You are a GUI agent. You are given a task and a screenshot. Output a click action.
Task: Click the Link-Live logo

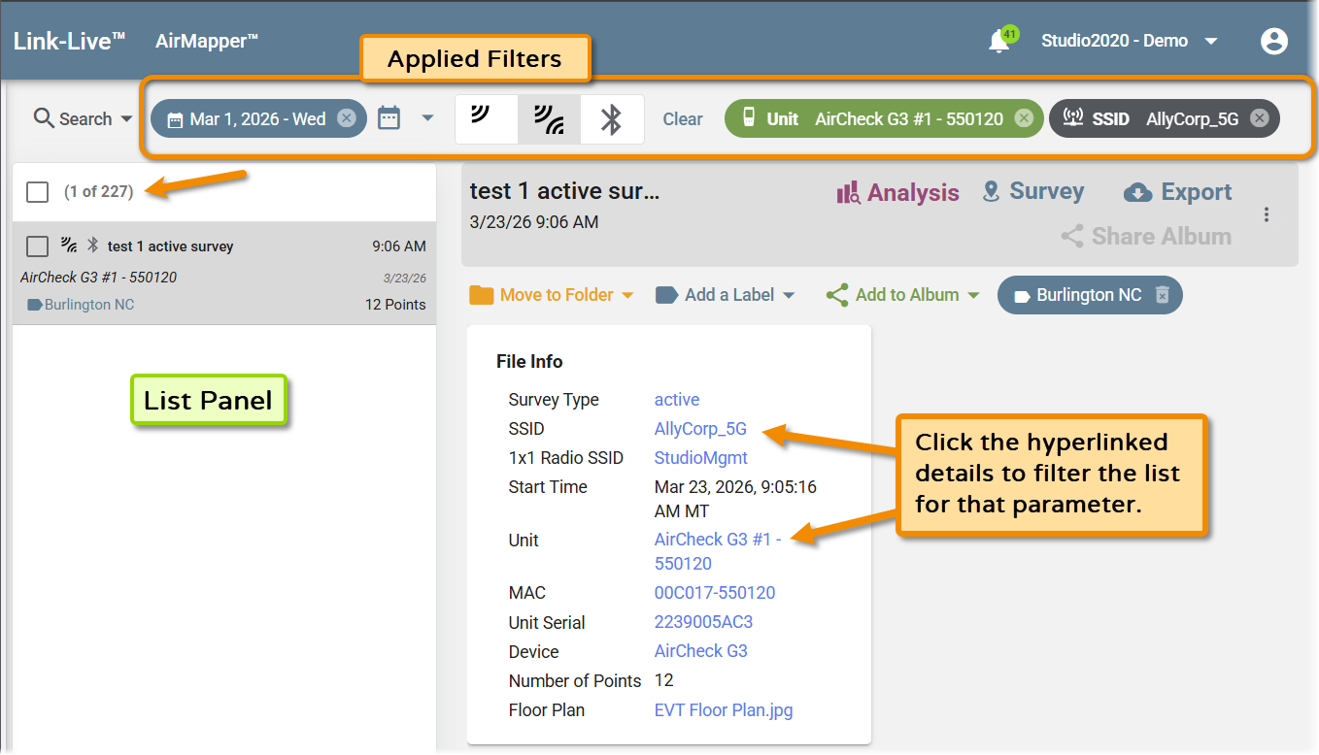pos(70,41)
